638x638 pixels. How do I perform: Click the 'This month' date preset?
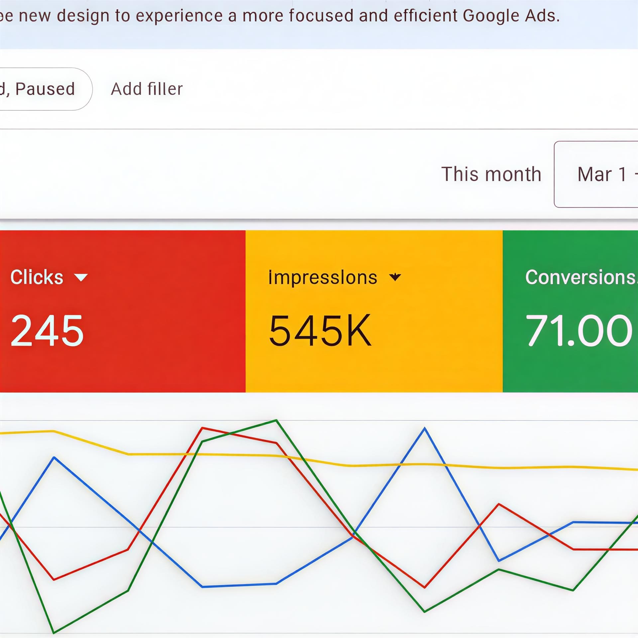point(492,173)
